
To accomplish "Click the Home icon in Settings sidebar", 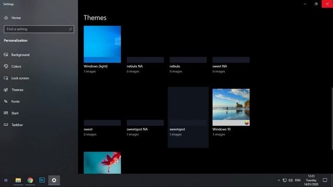I will pyautogui.click(x=6, y=18).
